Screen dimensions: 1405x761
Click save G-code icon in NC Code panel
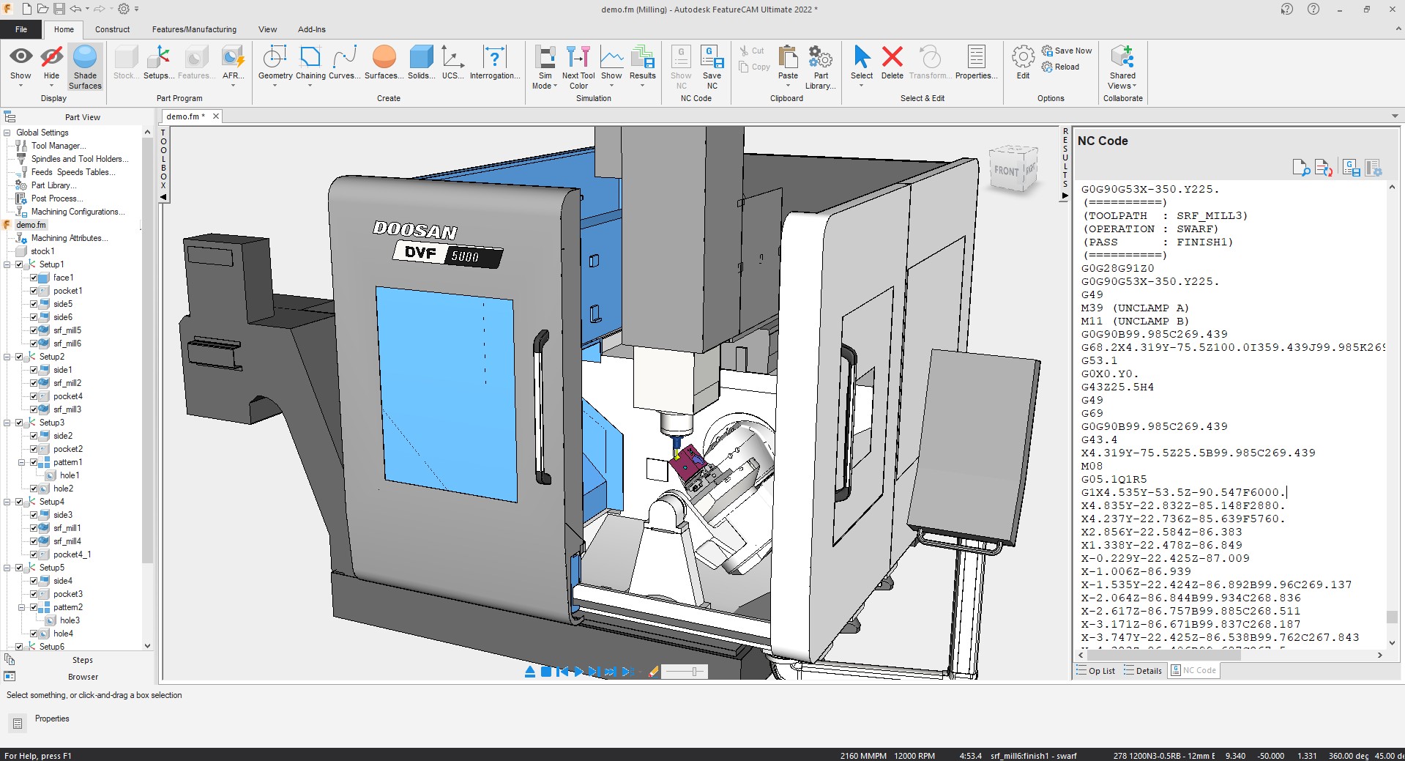coord(1351,168)
